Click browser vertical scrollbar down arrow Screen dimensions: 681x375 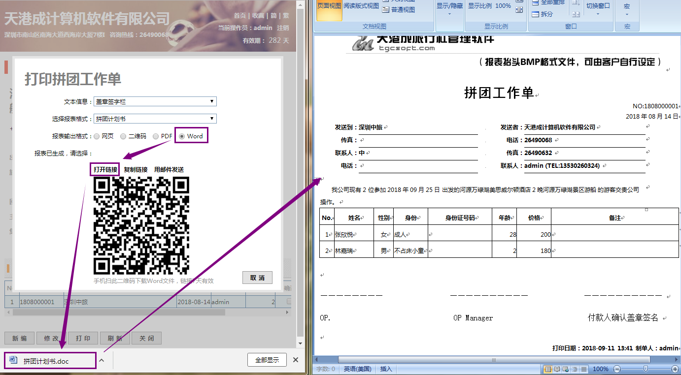301,343
